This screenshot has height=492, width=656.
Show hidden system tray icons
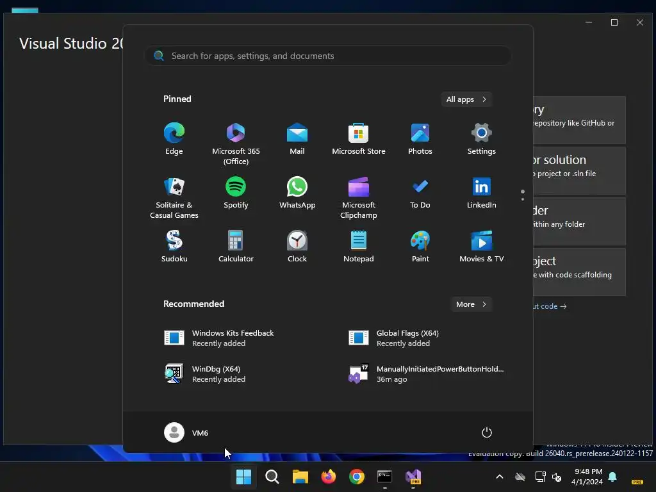(x=500, y=477)
